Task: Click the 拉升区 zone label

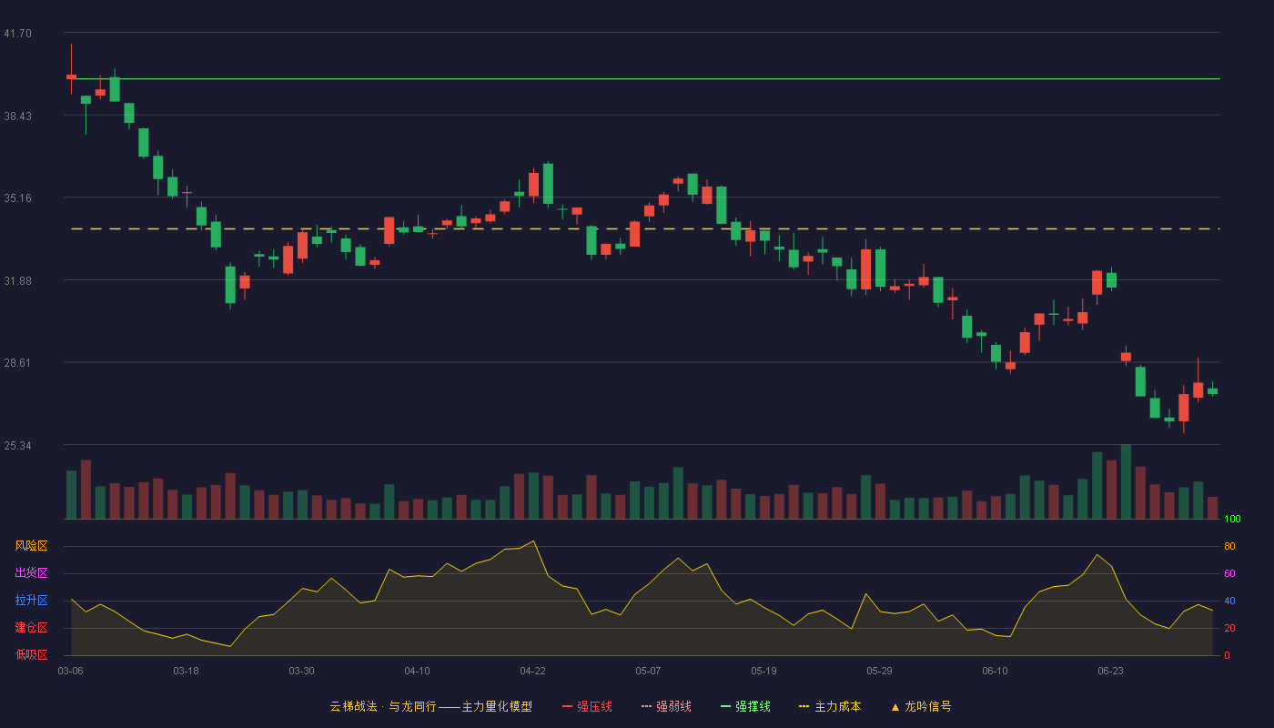Action: coord(31,601)
